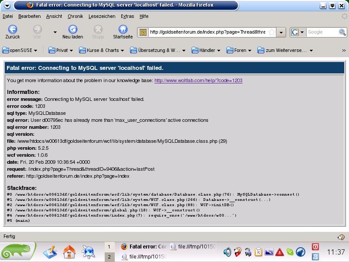The image size is (349, 262).
Task: Expand the Foren bookmarks folder
Action: pos(239,50)
